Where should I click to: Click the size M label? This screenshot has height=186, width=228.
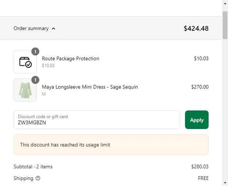(44, 94)
